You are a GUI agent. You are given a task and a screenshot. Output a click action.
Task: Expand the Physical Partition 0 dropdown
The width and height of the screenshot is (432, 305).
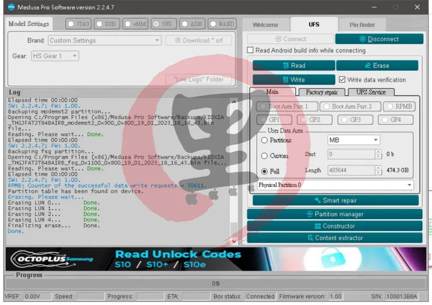point(335,185)
